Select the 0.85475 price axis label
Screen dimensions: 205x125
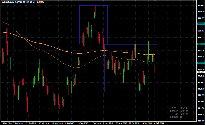click(x=201, y=57)
